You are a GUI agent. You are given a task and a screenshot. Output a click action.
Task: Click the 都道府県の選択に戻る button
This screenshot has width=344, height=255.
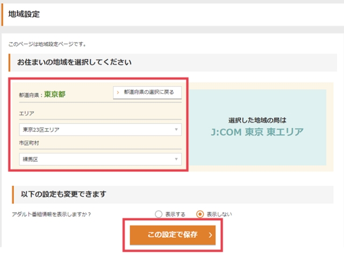[x=147, y=92]
